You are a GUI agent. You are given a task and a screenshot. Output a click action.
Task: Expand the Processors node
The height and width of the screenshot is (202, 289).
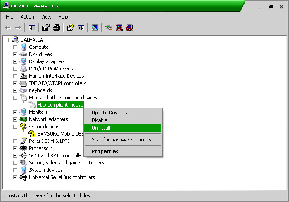[x=15, y=148]
